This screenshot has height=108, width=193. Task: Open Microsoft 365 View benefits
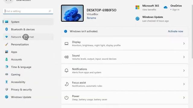click(149, 10)
